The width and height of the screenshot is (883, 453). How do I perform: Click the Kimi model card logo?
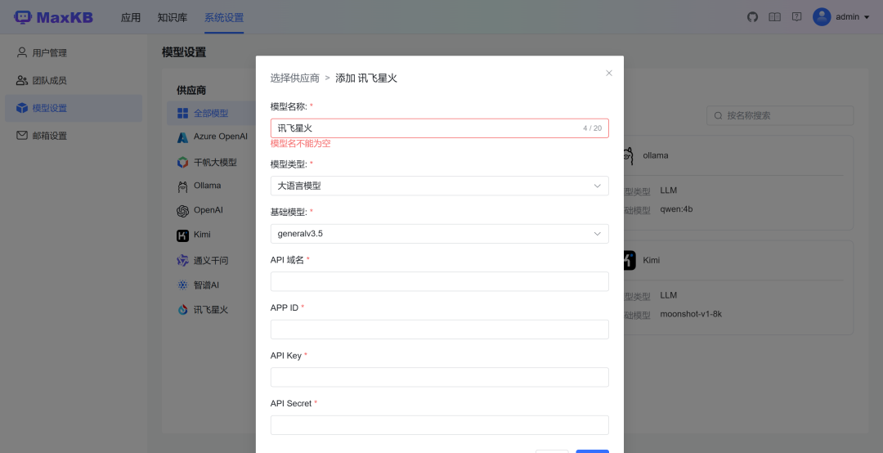coord(629,260)
